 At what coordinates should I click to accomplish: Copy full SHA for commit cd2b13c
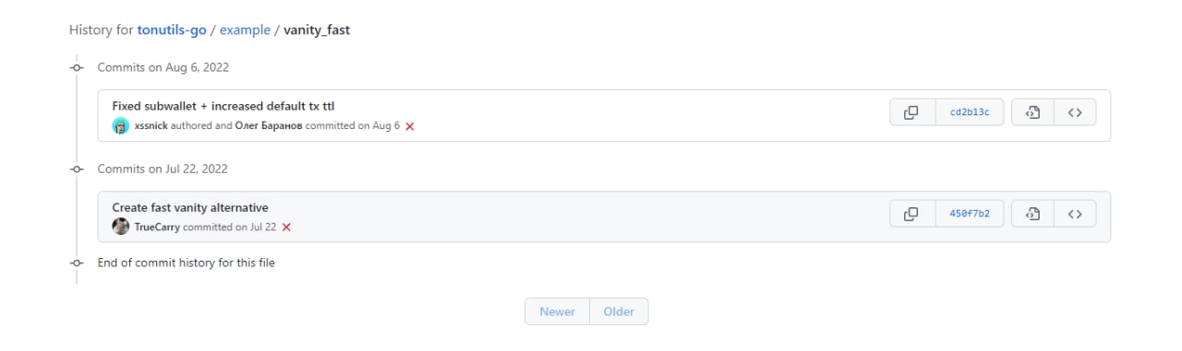click(912, 112)
